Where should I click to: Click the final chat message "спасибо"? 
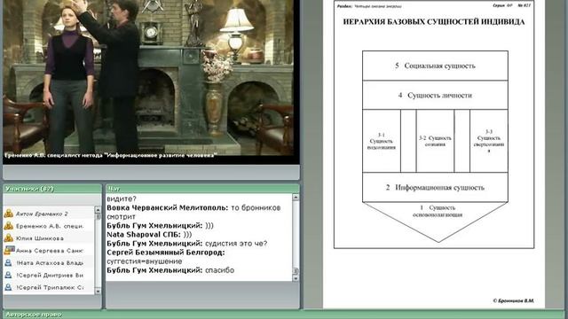tap(219, 270)
